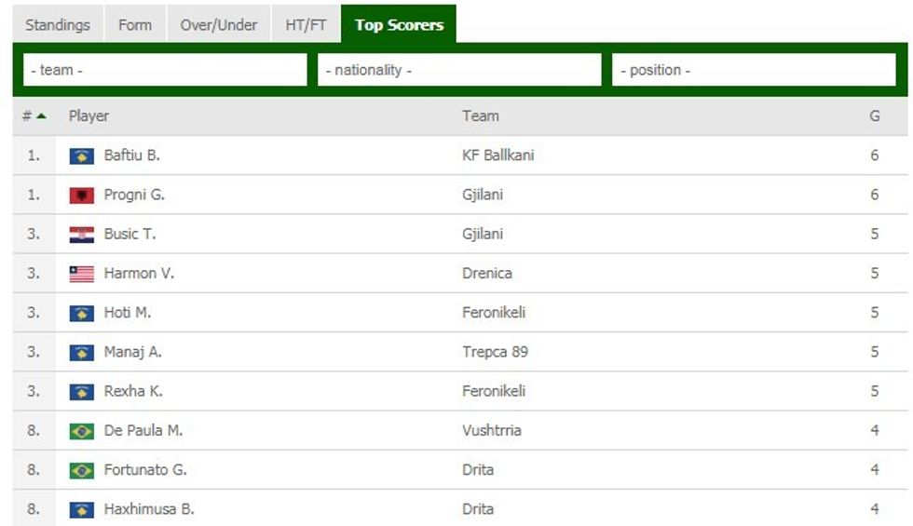This screenshot has width=913, height=526.
Task: Click the Brazilian flag beside De Paula M.
Action: [x=82, y=431]
